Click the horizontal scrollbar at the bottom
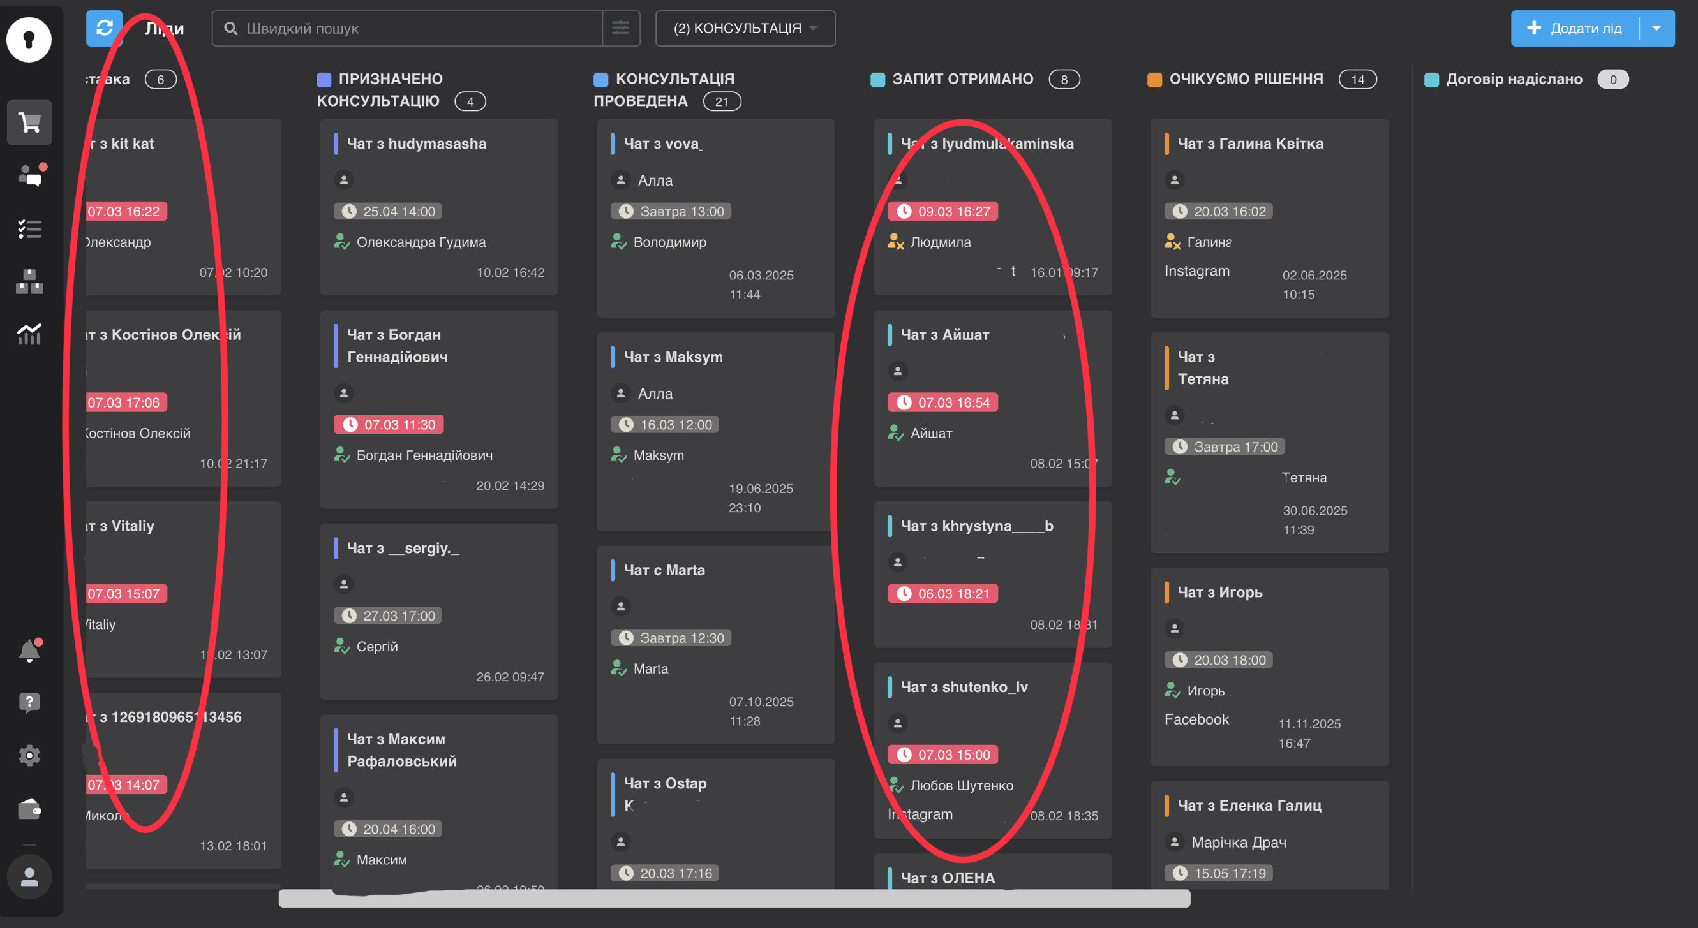Screen dimensions: 1698x928 point(734,899)
